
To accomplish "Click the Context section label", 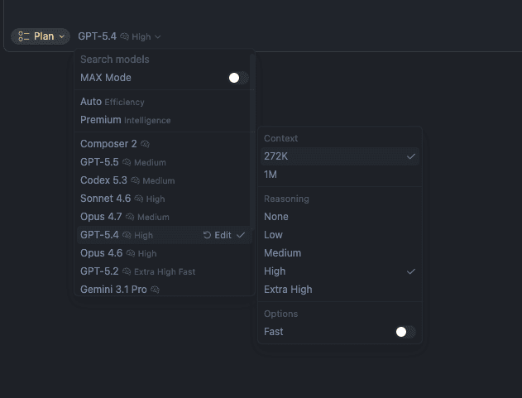I will [x=280, y=138].
